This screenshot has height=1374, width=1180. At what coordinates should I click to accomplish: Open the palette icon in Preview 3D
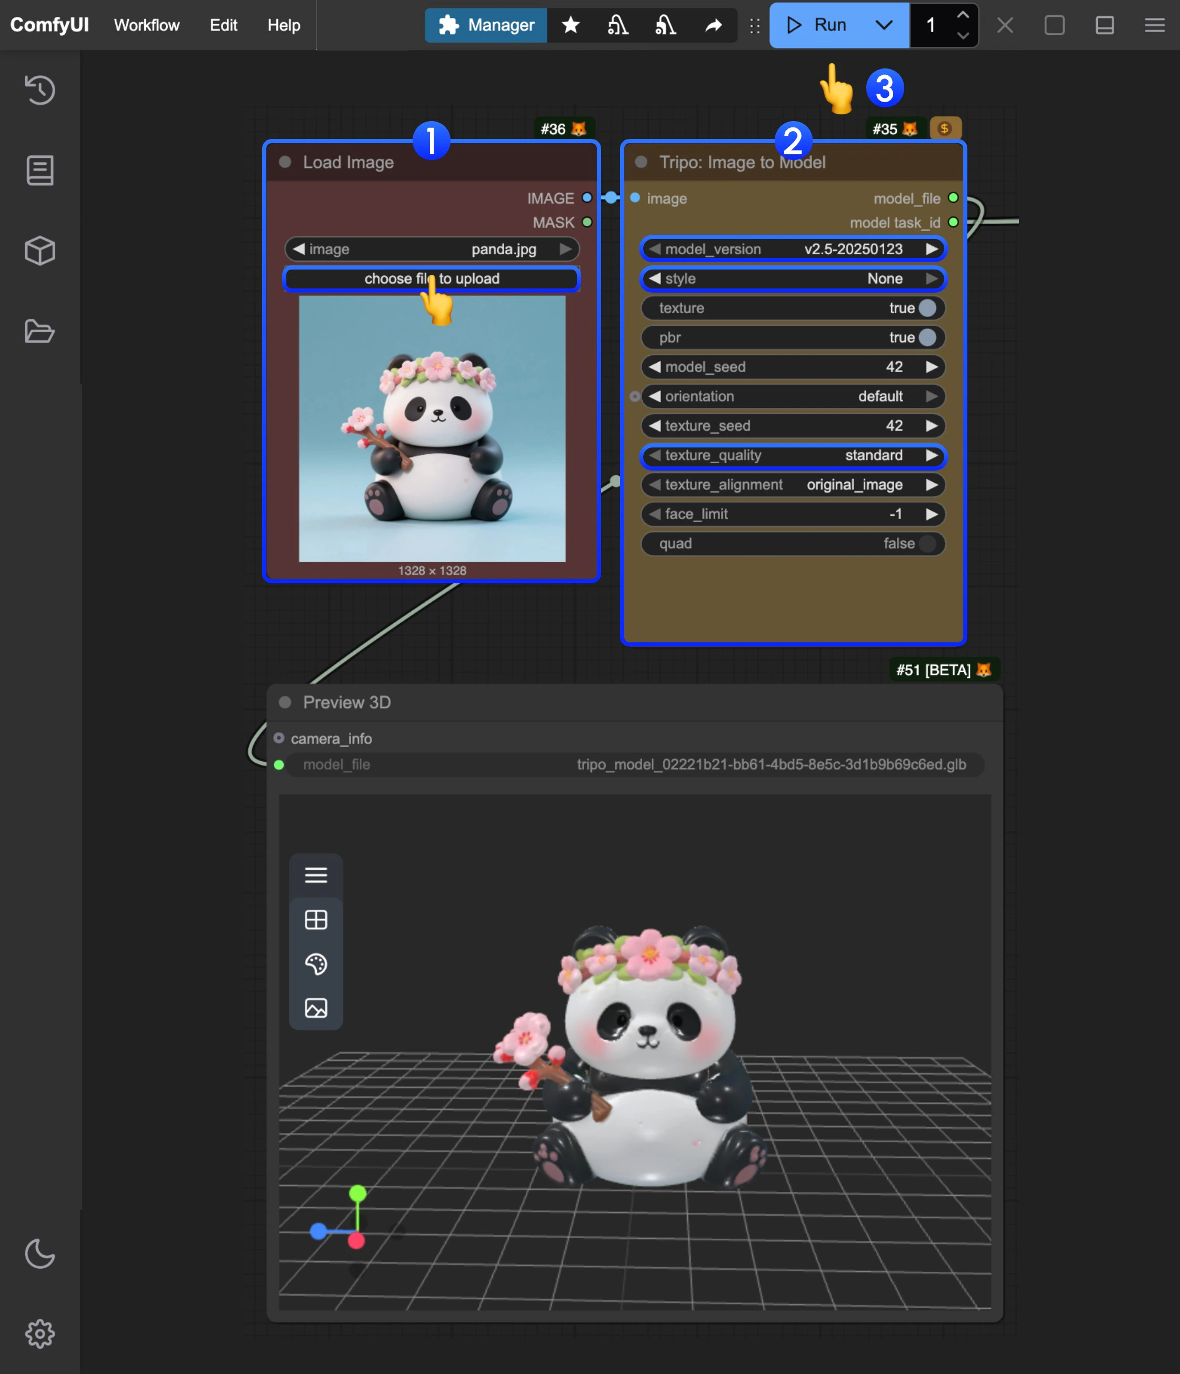coord(316,965)
